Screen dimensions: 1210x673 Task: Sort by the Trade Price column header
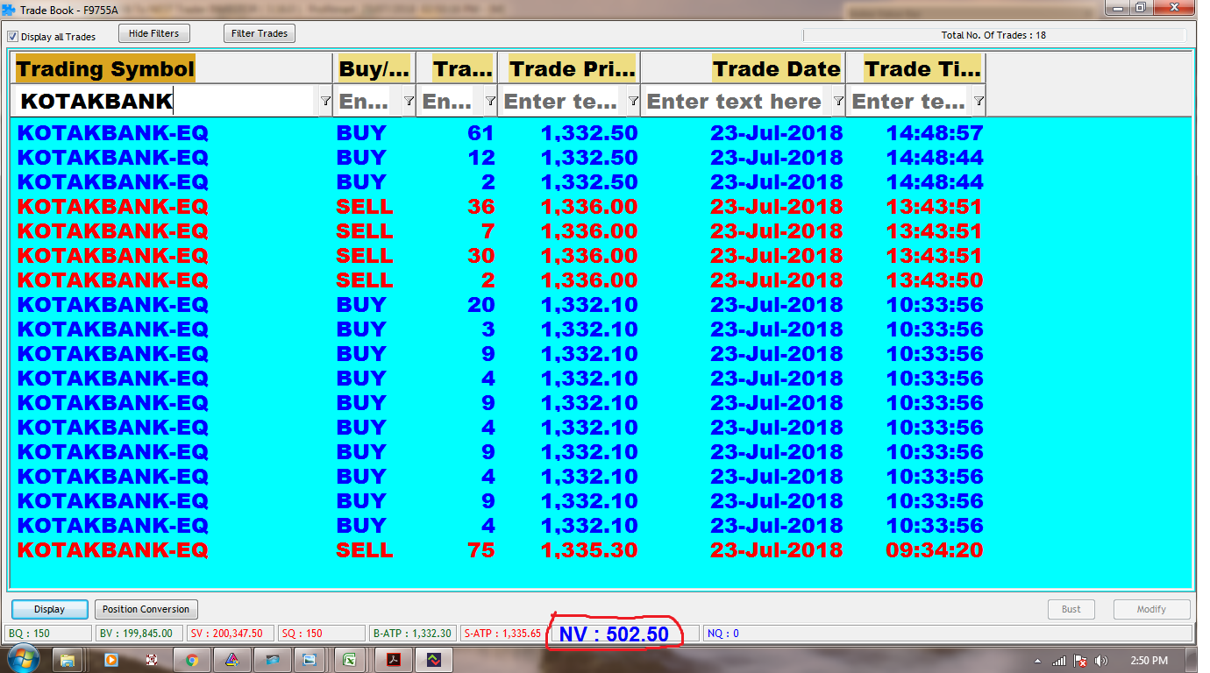coord(568,68)
